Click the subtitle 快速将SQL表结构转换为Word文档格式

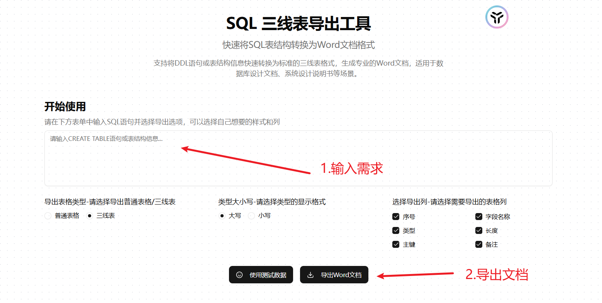tap(298, 45)
